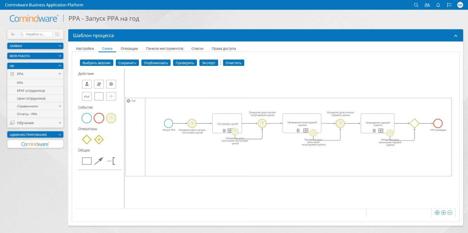Choose the green start event circle
The width and height of the screenshot is (468, 233).
[x=87, y=118]
